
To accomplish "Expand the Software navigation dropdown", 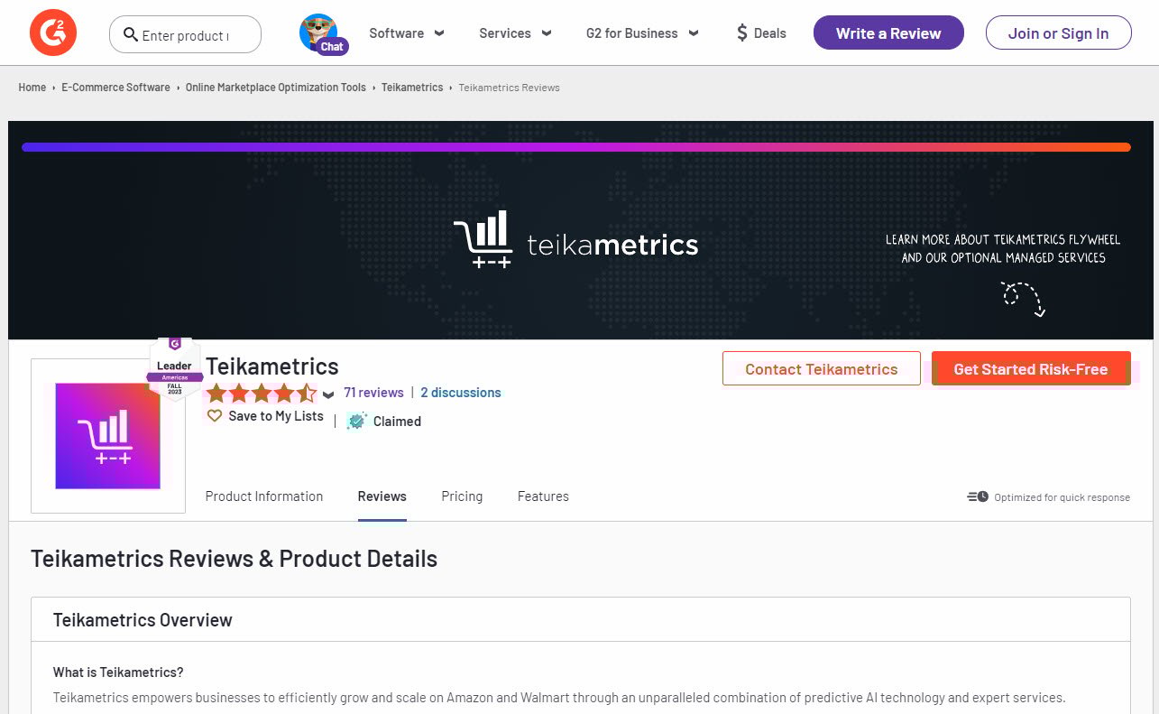I will [x=406, y=32].
